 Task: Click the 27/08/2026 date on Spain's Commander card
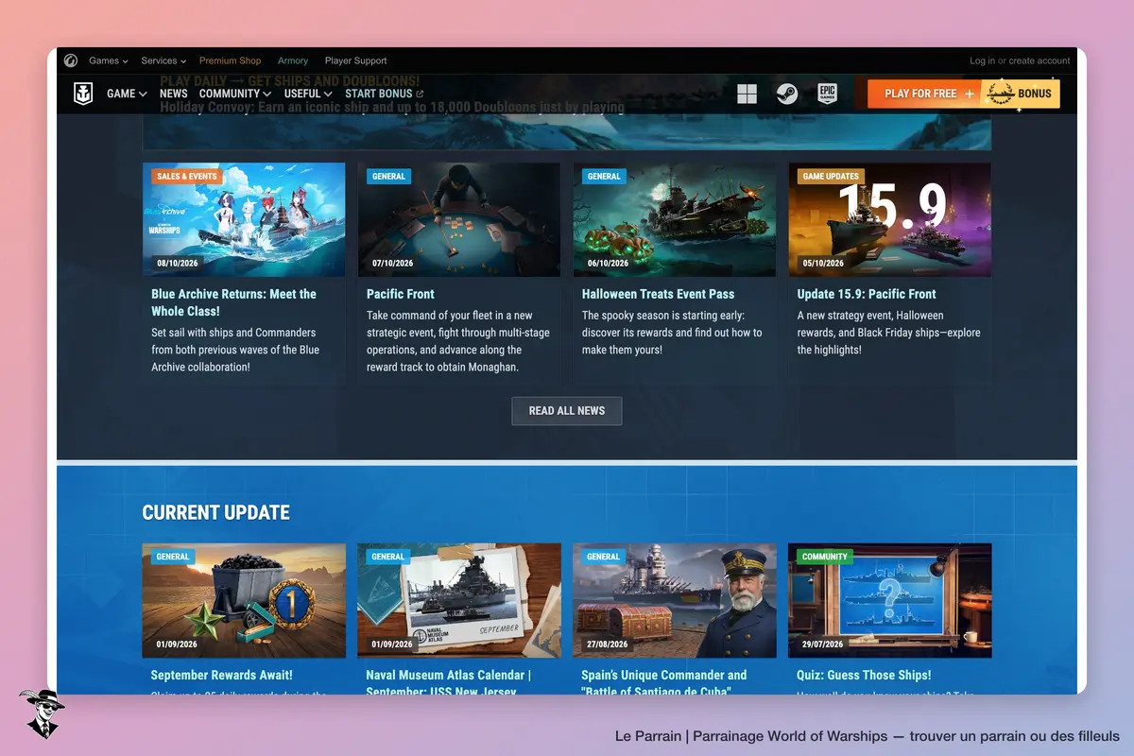coord(609,644)
